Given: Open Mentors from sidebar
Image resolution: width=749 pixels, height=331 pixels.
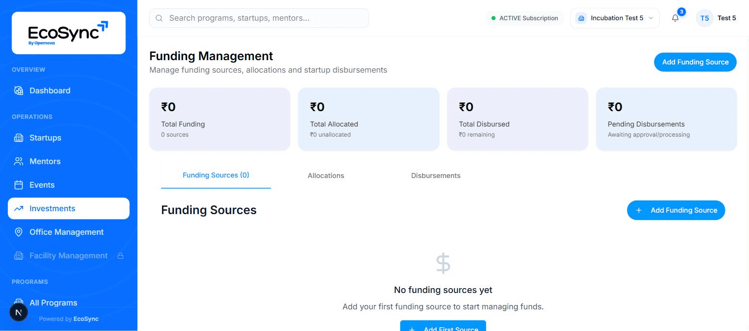Looking at the screenshot, I should tap(68, 161).
